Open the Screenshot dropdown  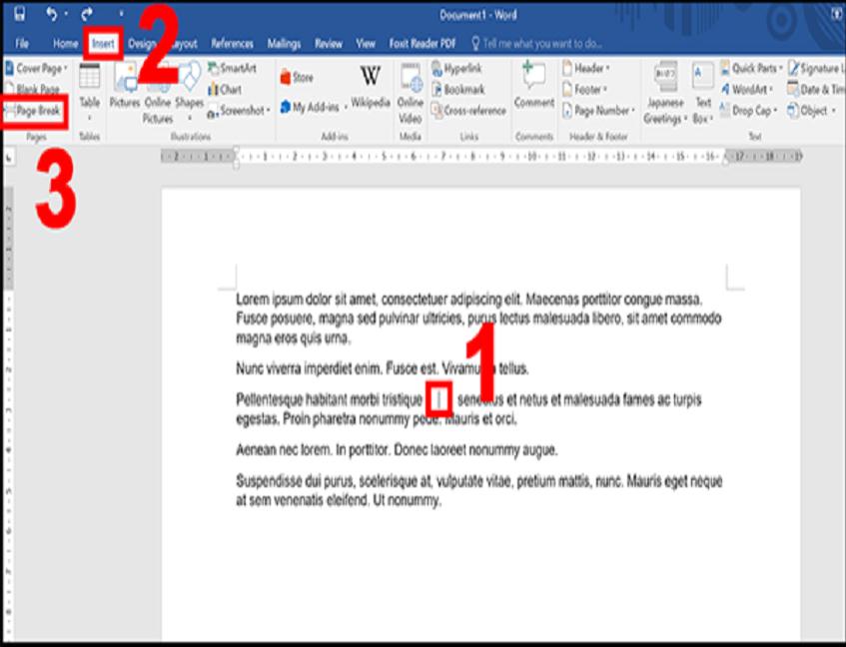(x=239, y=111)
